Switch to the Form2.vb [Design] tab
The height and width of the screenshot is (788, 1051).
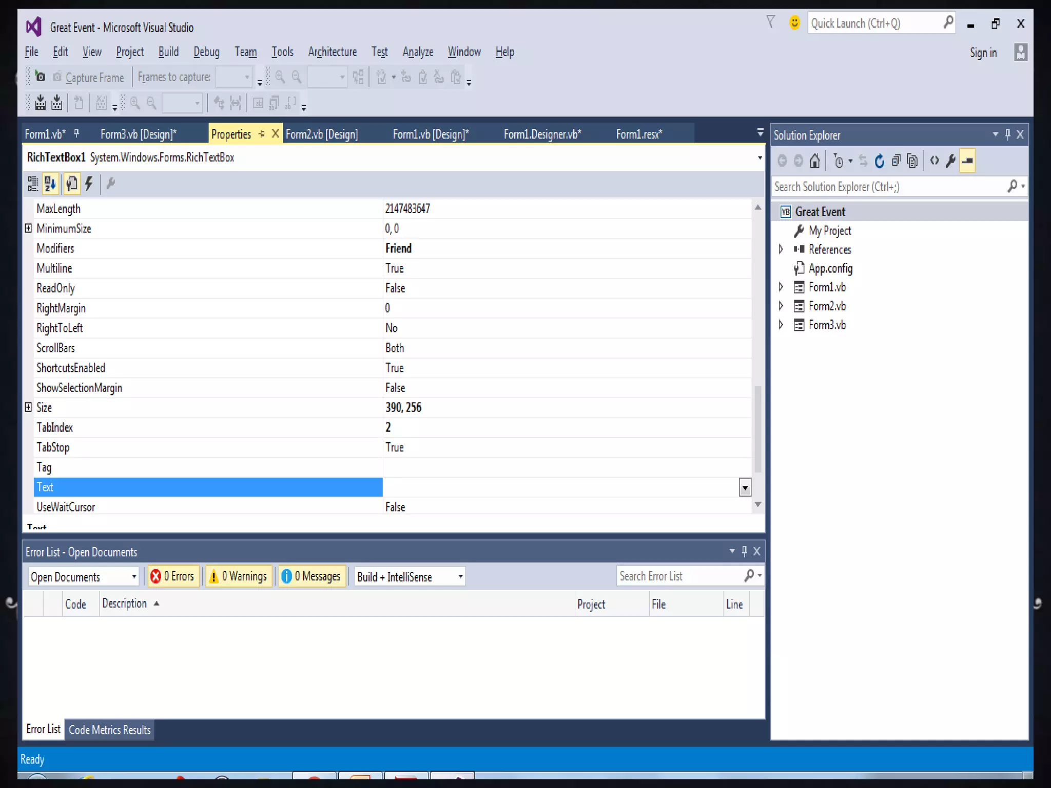(x=321, y=134)
